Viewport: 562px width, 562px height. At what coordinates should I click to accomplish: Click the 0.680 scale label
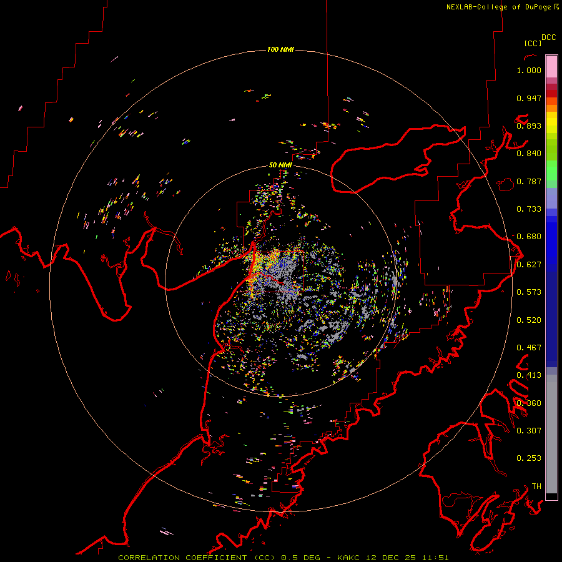coord(529,237)
